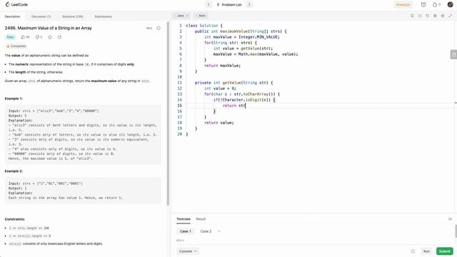Select Case 1 testcase
This screenshot has height=257, width=457.
186,231
